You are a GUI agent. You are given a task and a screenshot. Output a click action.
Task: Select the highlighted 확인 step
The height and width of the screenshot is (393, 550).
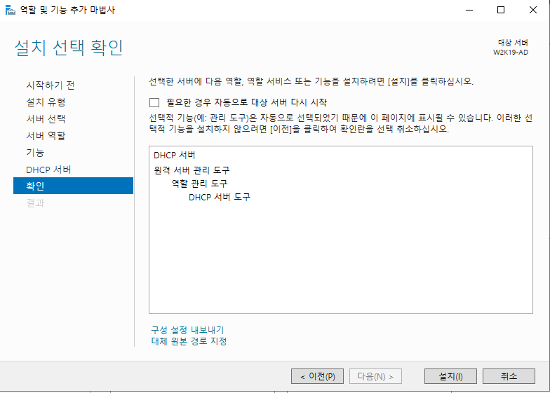pos(73,186)
